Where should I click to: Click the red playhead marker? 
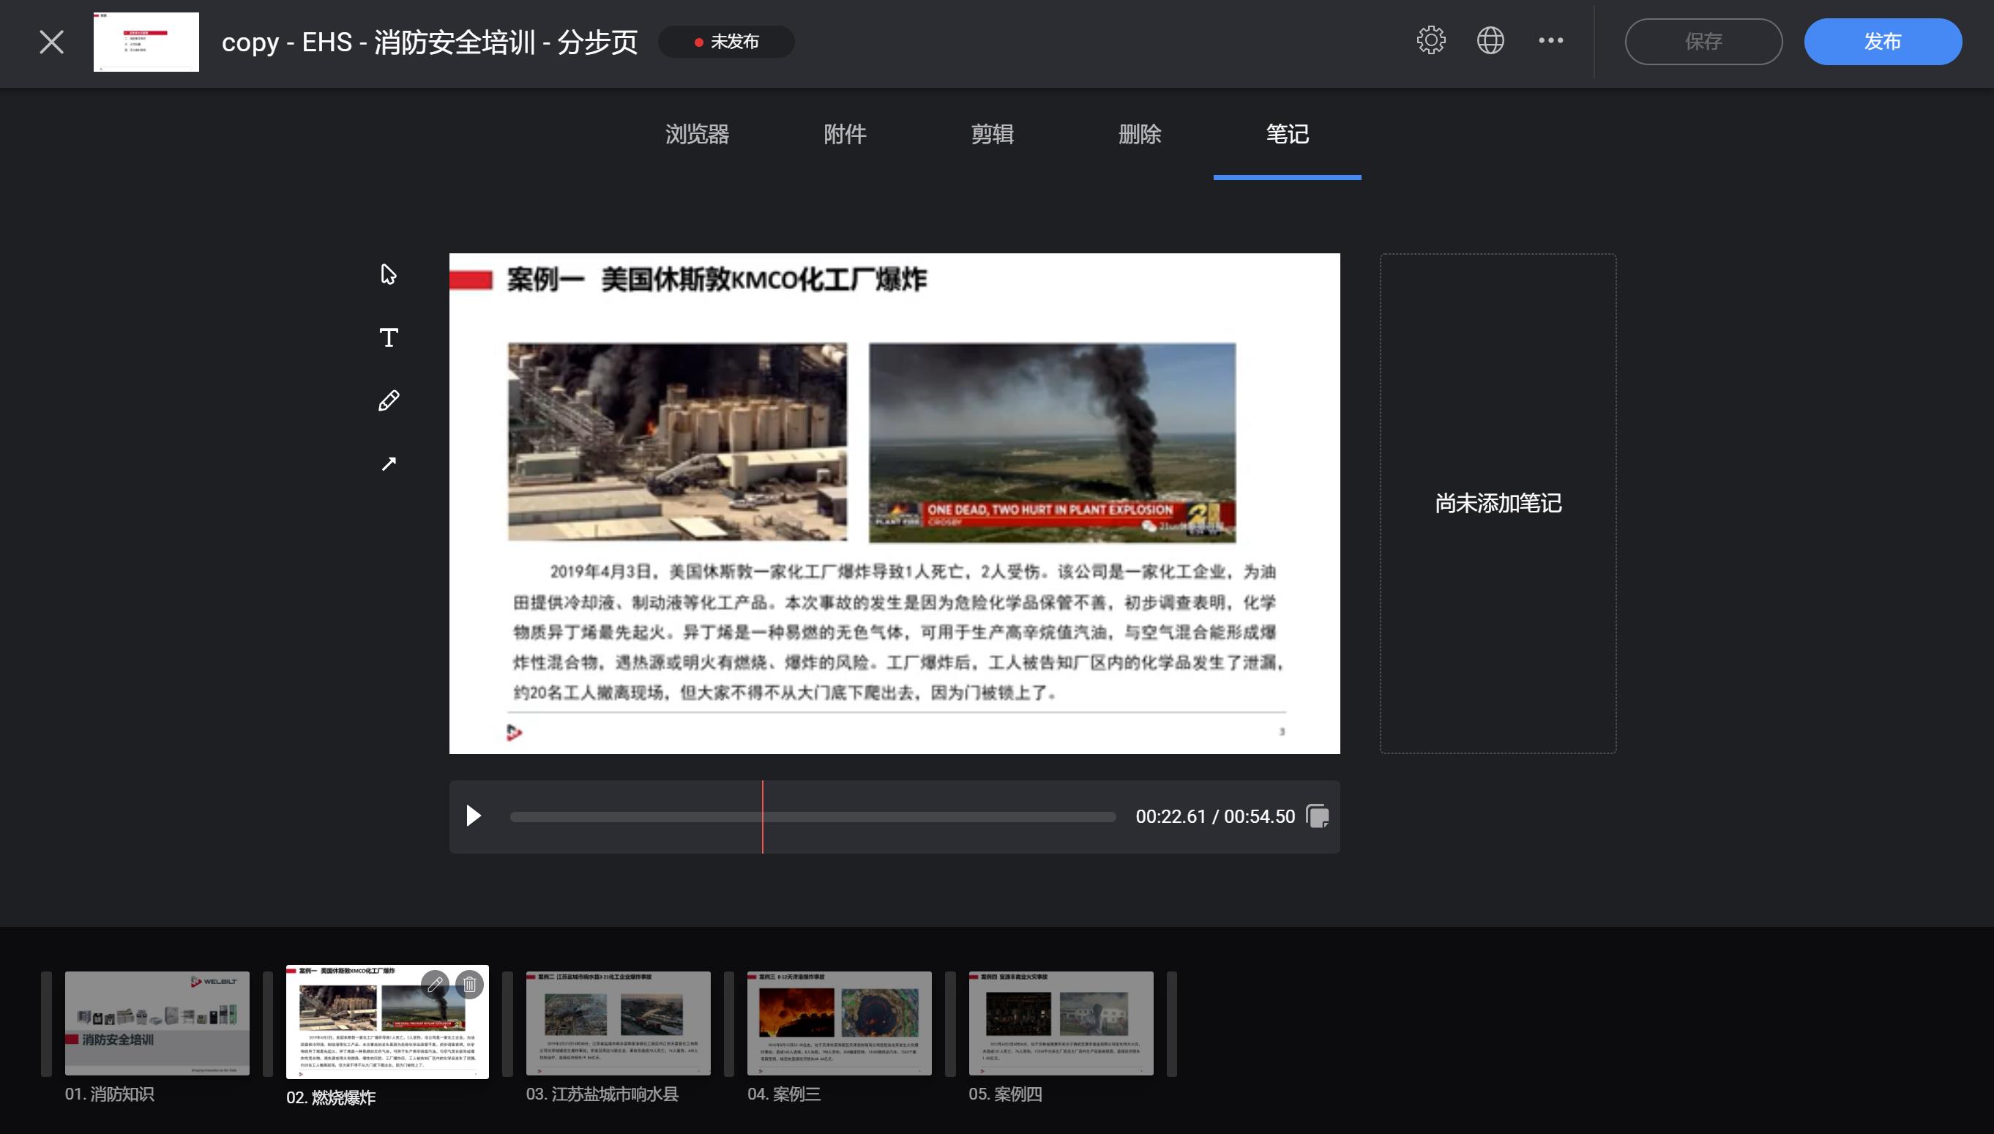(762, 816)
